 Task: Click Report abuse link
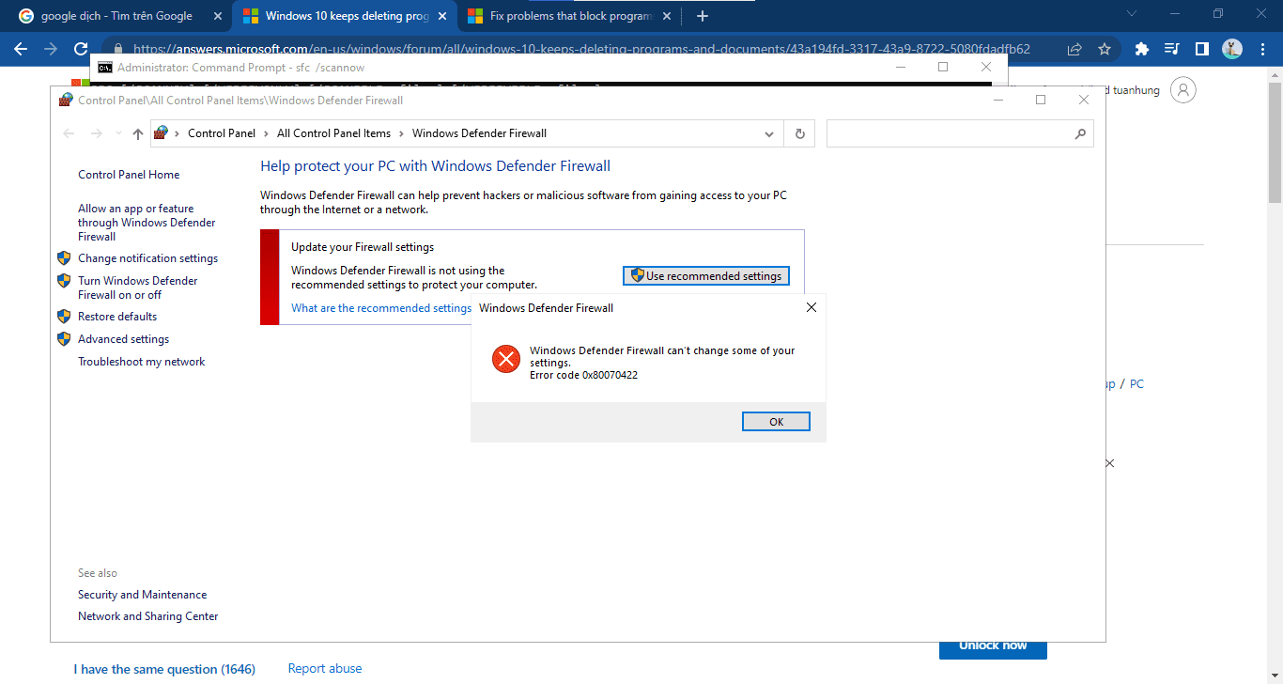(x=325, y=668)
